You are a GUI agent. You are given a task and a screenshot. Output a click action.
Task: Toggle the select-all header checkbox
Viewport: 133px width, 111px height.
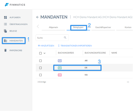tap(40, 53)
